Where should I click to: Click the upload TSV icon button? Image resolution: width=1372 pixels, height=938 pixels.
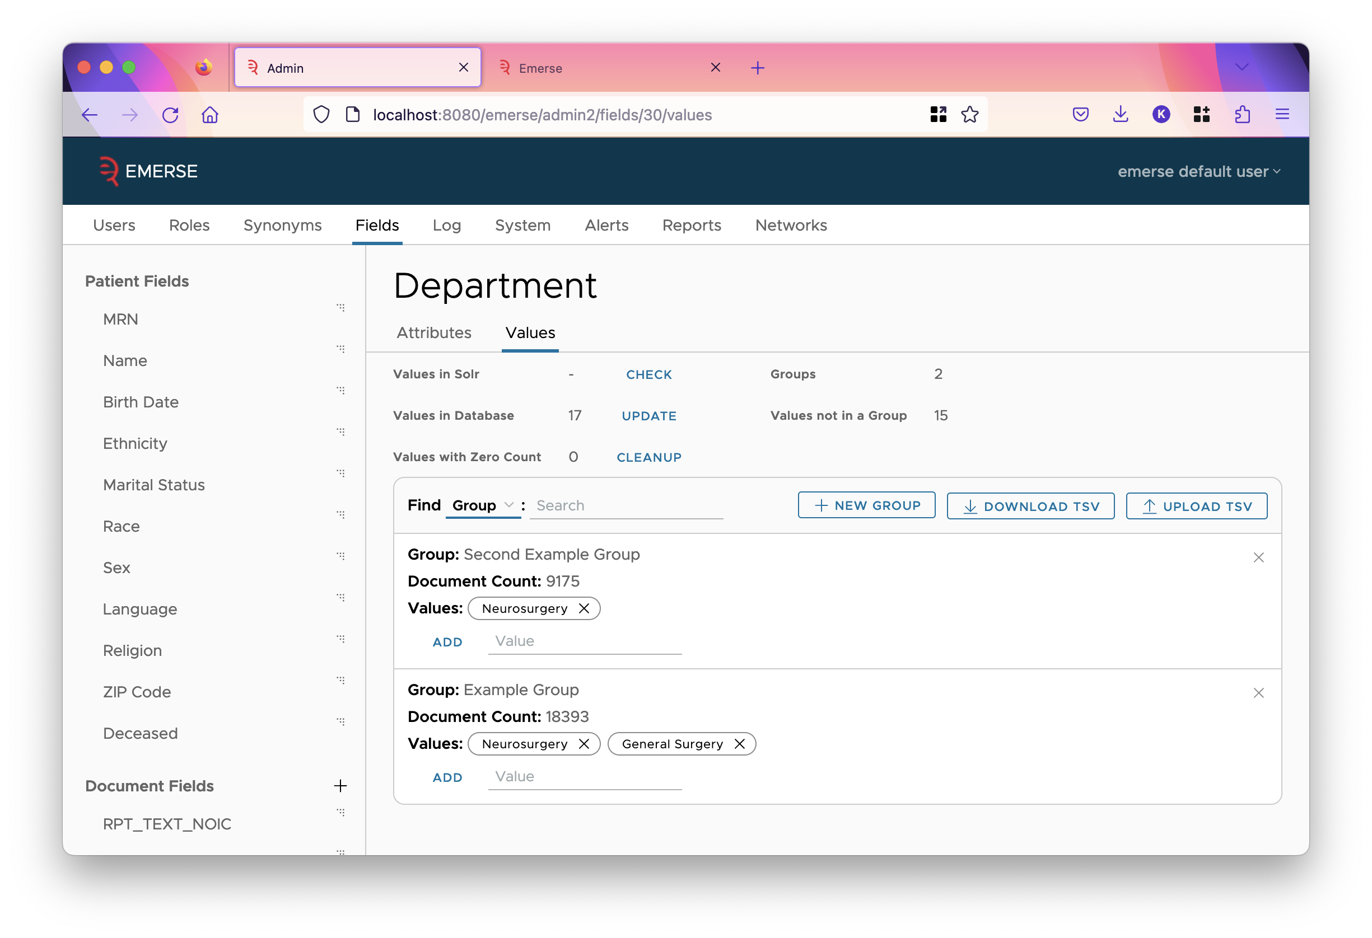1149,505
